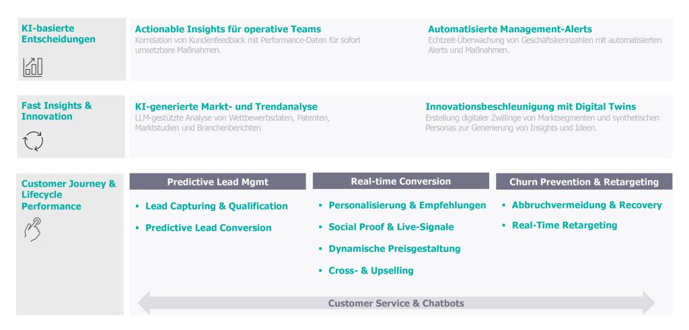This screenshot has width=689, height=330.
Task: Click Innovationsbeschleunigung mit Digital Twins heading
Action: click(530, 107)
